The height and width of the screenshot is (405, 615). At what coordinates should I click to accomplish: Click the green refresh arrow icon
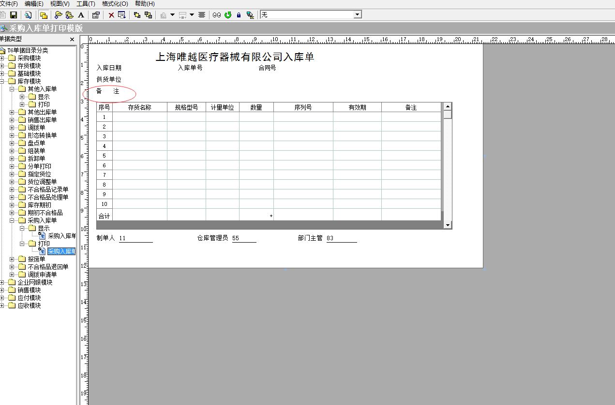(228, 15)
